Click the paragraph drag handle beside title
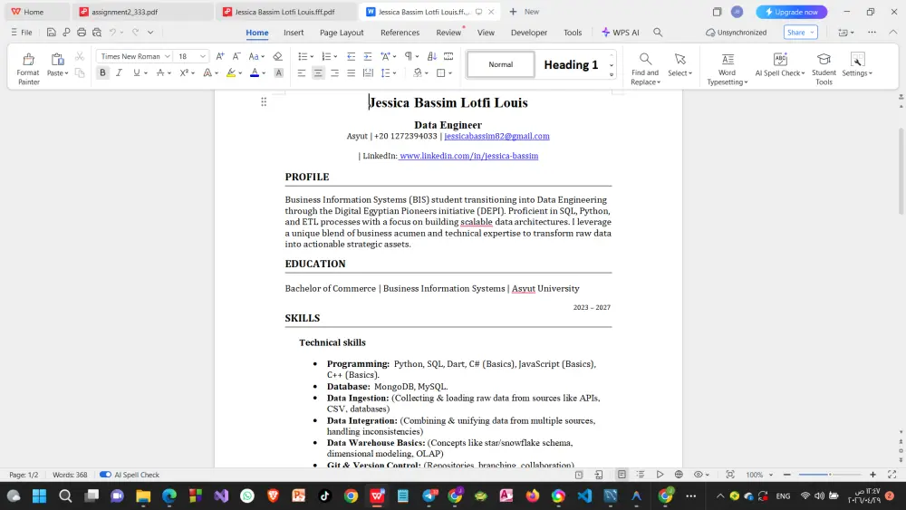The width and height of the screenshot is (906, 510). (264, 102)
